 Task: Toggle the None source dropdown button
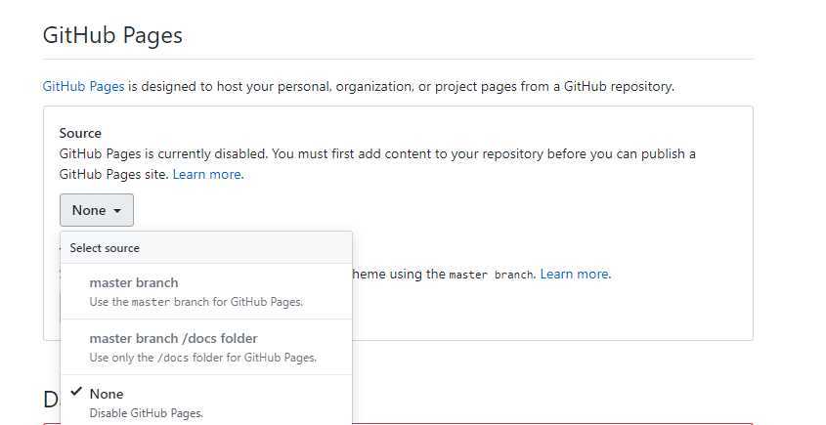[x=97, y=210]
